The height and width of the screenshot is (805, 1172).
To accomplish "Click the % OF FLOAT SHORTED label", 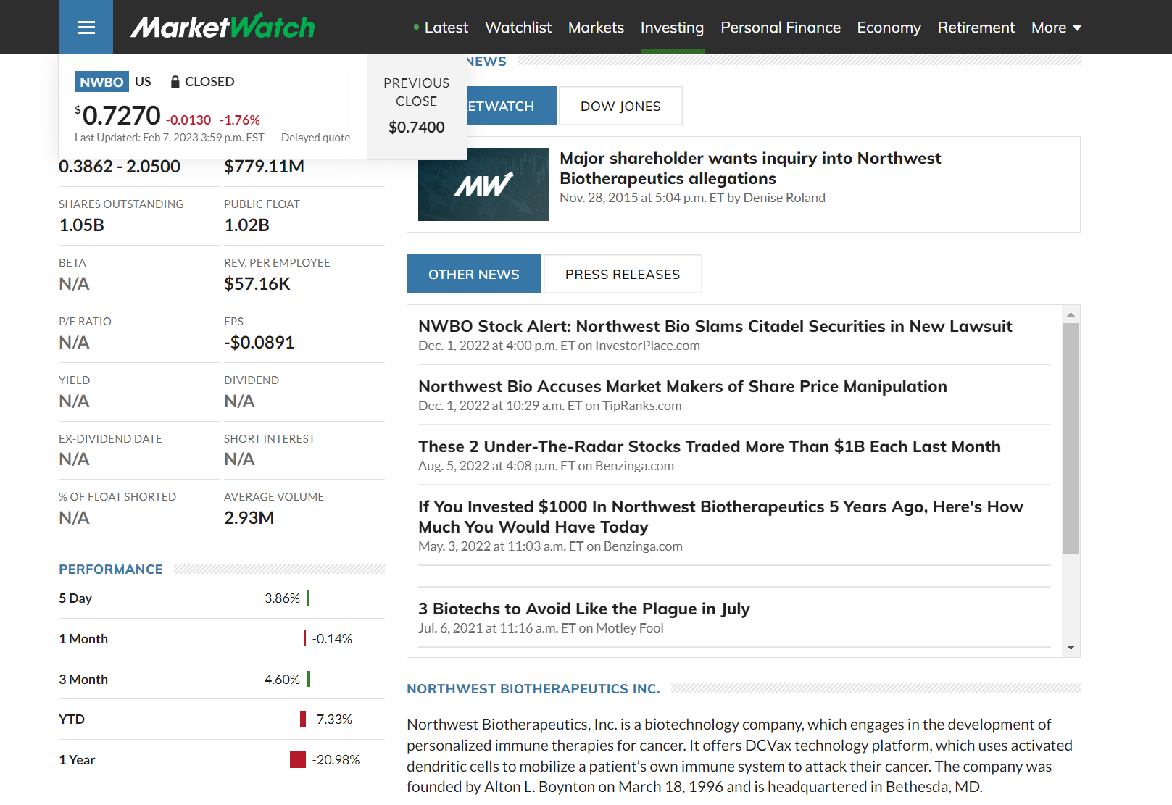I will 117,497.
